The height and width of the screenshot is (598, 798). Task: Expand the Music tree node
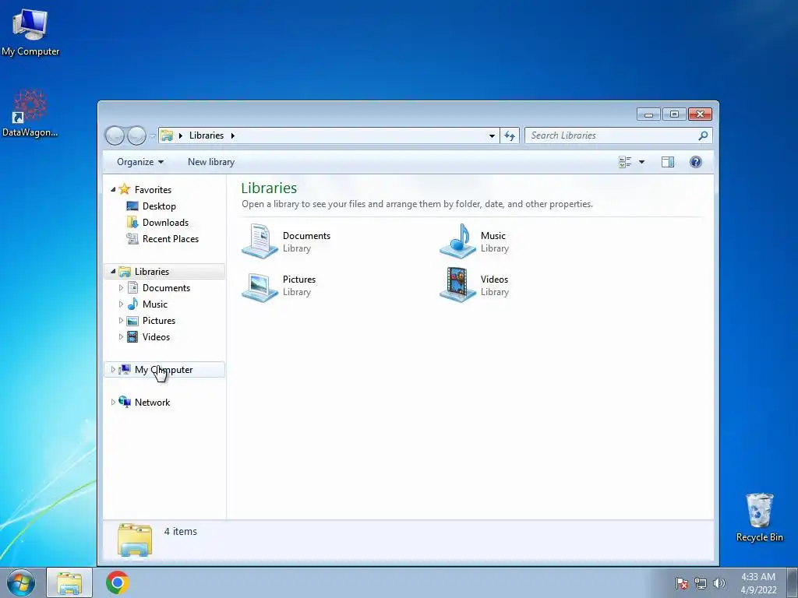pos(121,304)
